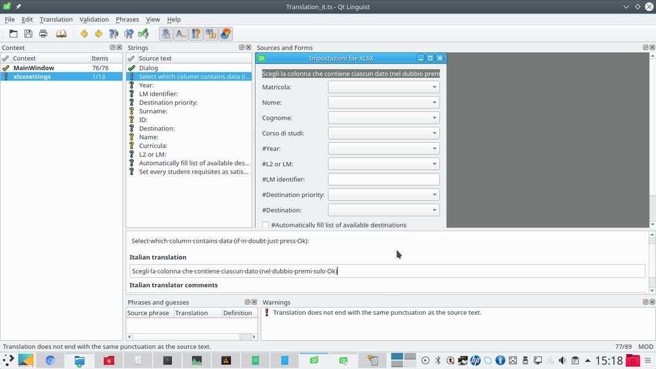Close the Strings panel

click(x=248, y=48)
